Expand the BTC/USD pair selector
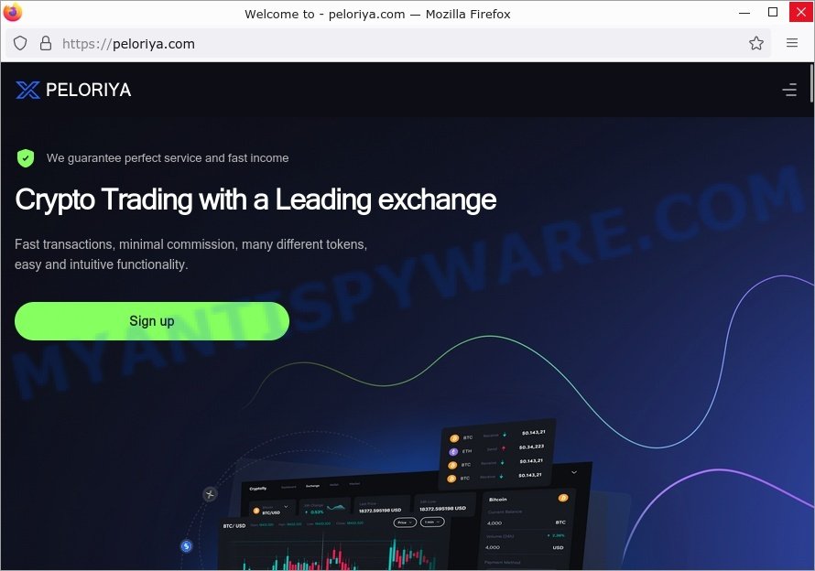 272,509
